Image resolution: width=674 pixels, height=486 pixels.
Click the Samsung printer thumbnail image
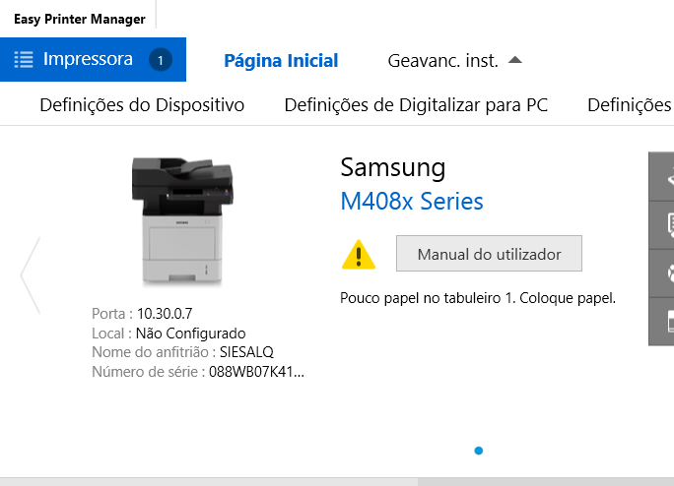[x=182, y=220]
